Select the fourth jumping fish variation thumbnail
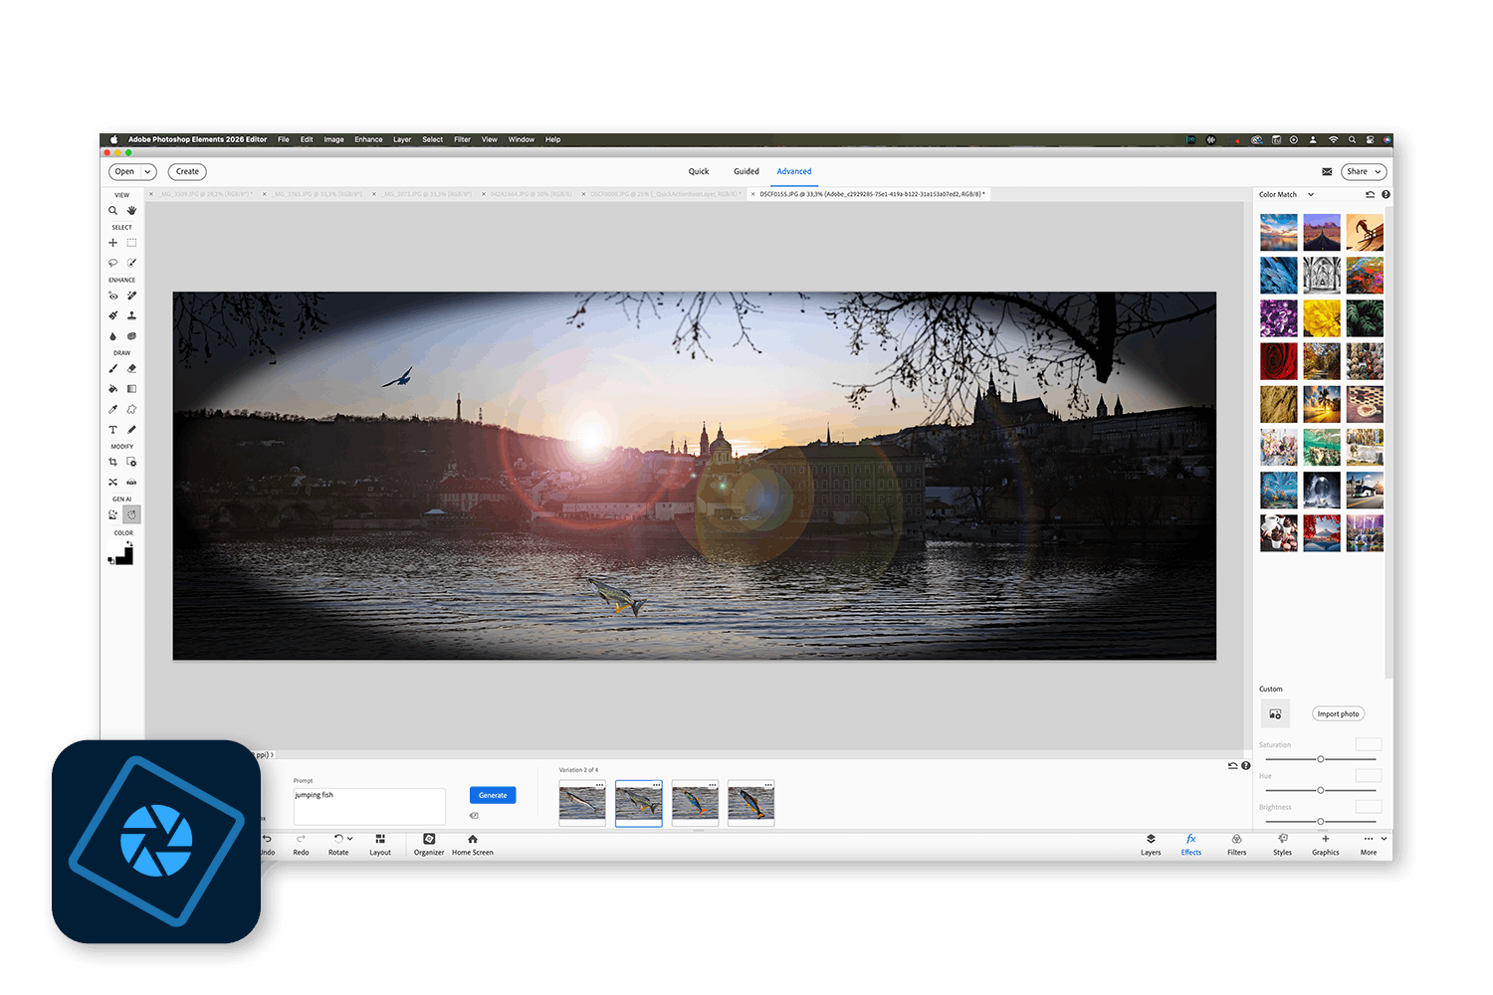Image resolution: width=1493 pixels, height=995 pixels. 751,804
